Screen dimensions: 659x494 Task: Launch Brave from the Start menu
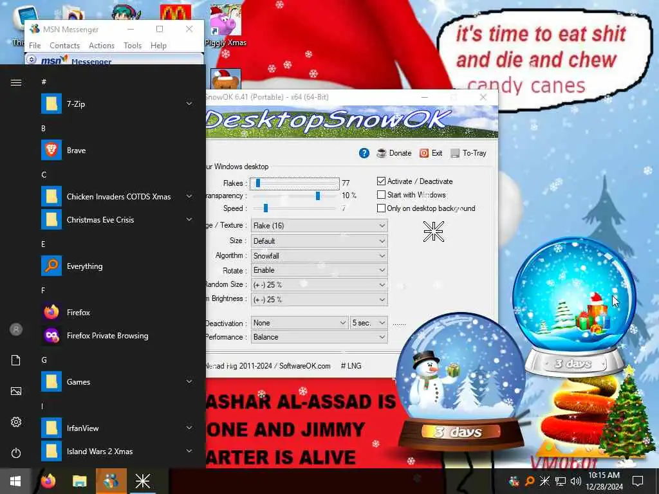tap(117, 150)
